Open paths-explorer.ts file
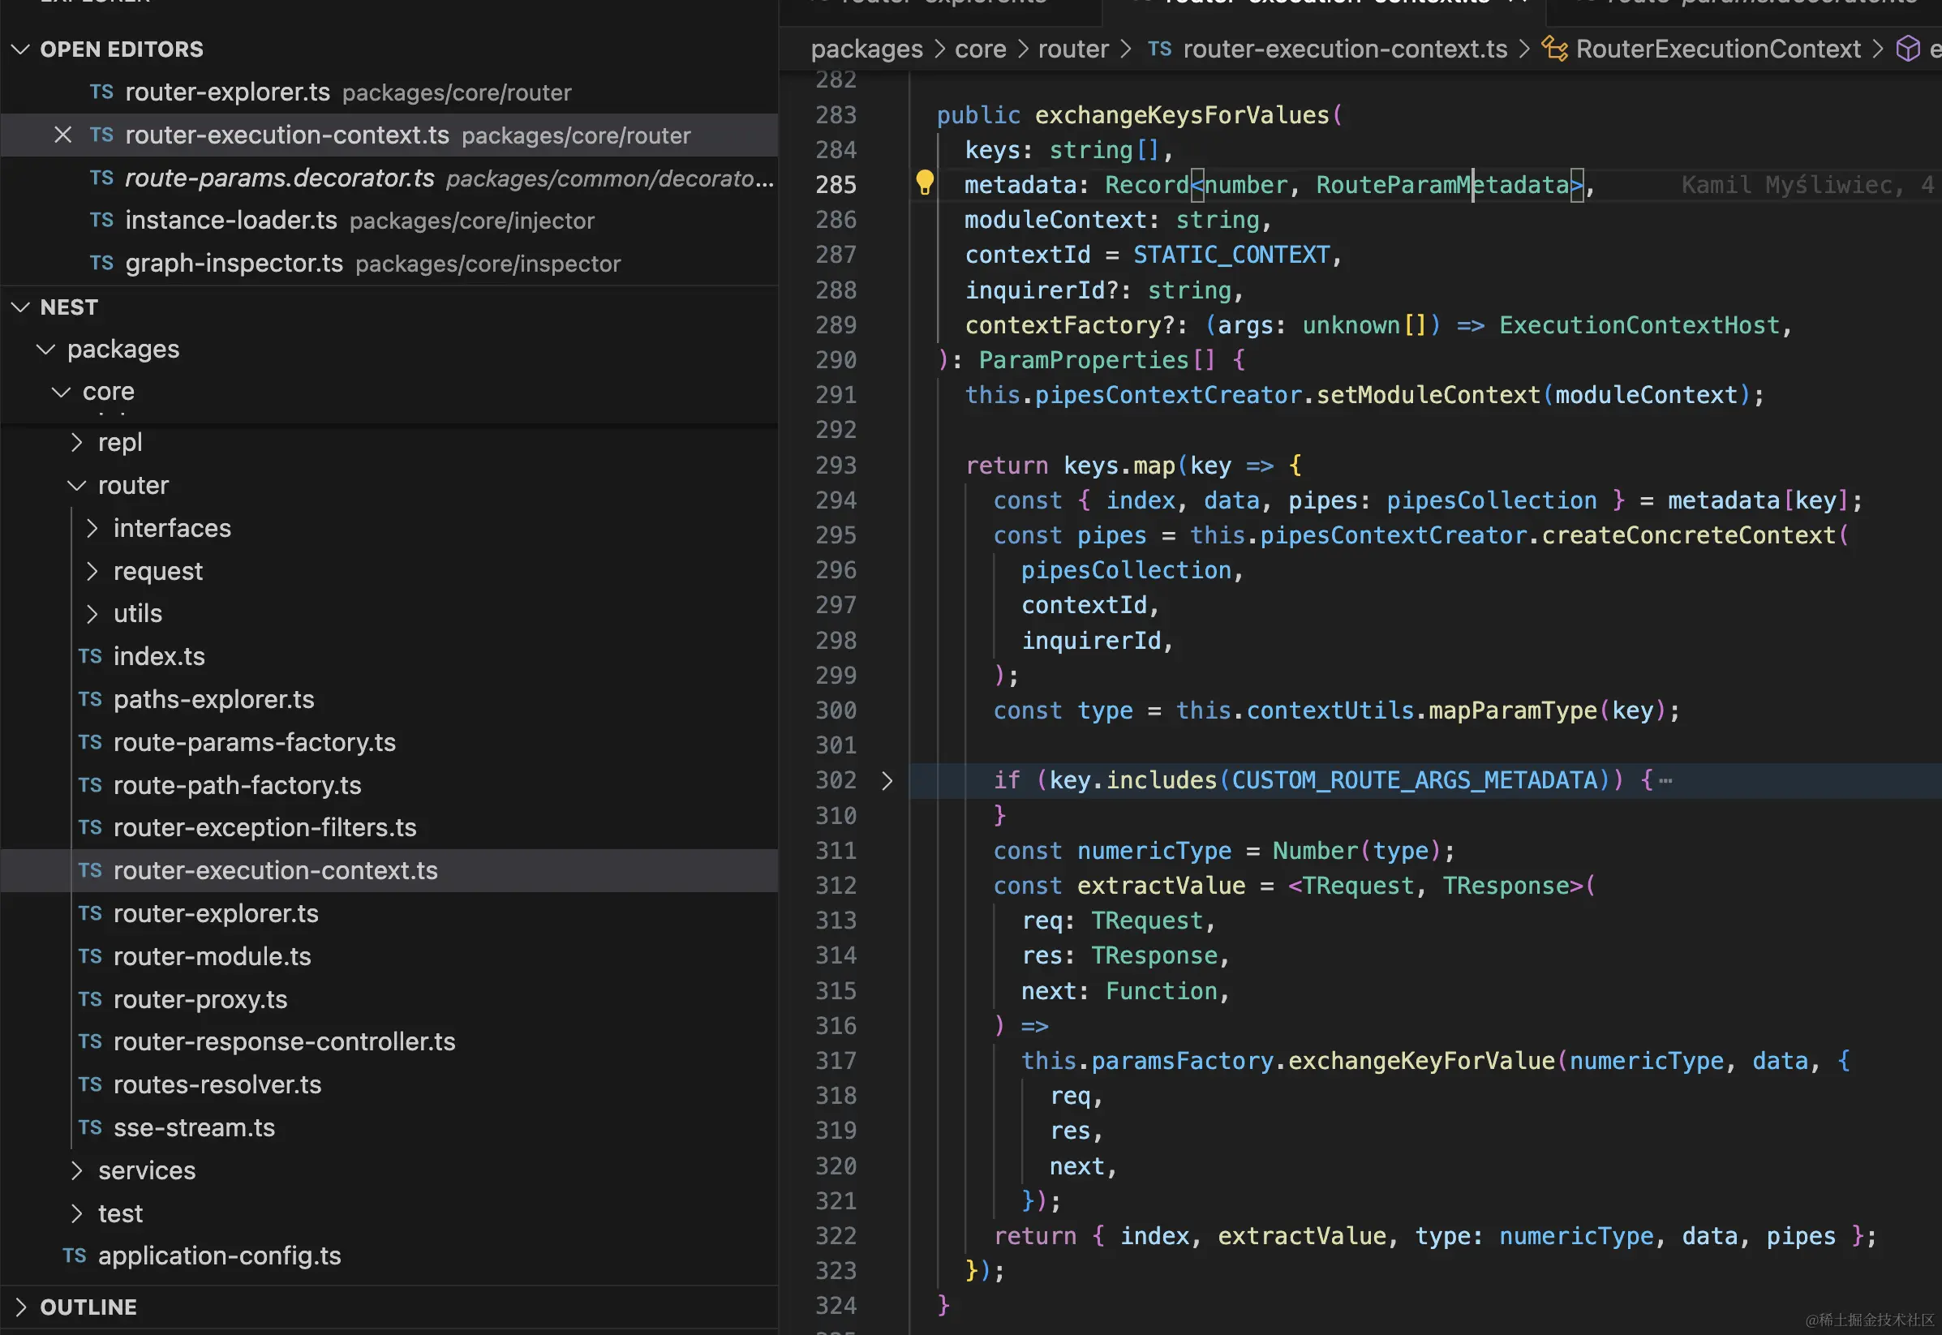Viewport: 1942px width, 1335px height. [389, 698]
